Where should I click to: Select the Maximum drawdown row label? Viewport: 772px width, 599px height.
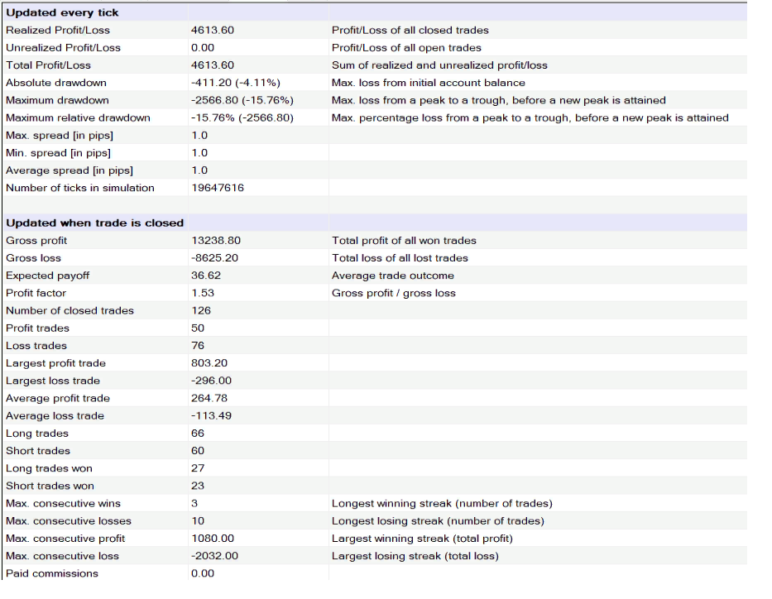point(57,100)
